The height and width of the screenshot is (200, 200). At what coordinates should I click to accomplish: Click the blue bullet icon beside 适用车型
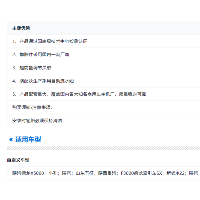[x=11, y=139]
